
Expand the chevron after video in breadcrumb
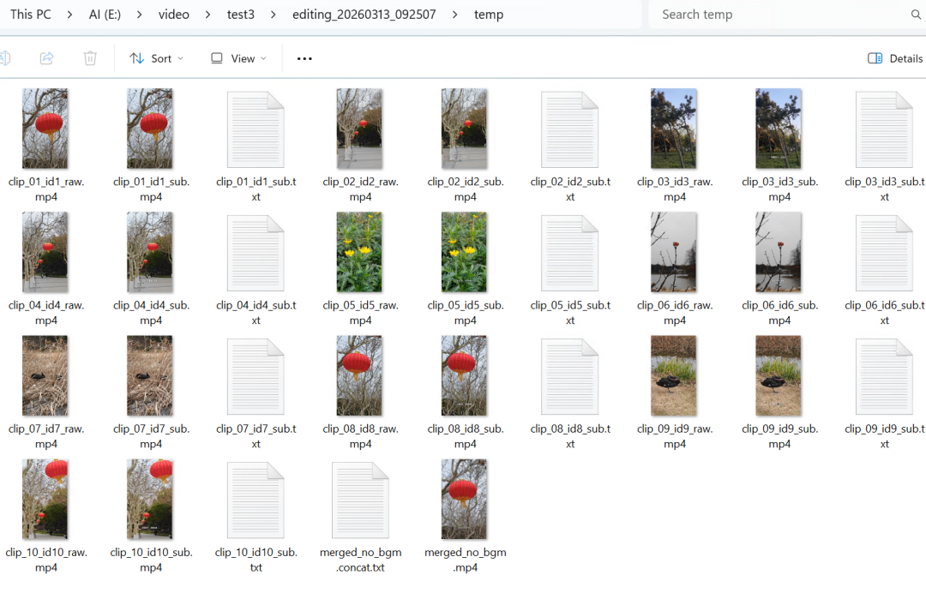[x=208, y=15]
